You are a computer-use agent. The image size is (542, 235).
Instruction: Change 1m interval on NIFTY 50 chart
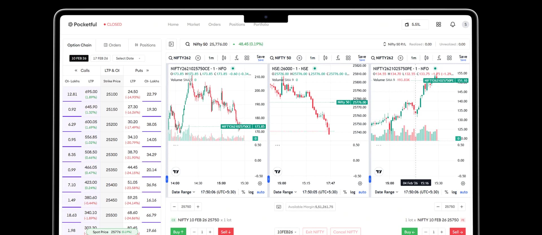[x=312, y=58]
